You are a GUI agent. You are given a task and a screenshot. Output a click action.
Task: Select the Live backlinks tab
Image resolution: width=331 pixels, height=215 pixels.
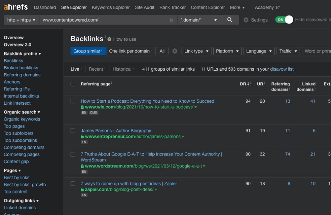click(75, 69)
